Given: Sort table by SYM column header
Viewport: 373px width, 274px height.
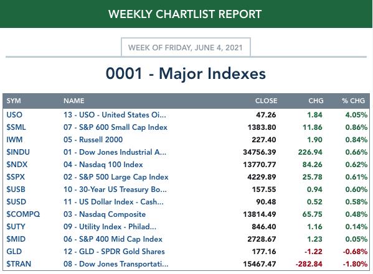Looking at the screenshot, I should click(x=14, y=101).
